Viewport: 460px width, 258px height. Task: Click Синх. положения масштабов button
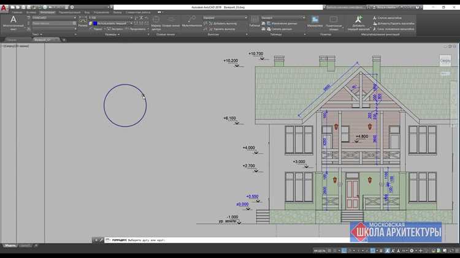click(x=393, y=29)
